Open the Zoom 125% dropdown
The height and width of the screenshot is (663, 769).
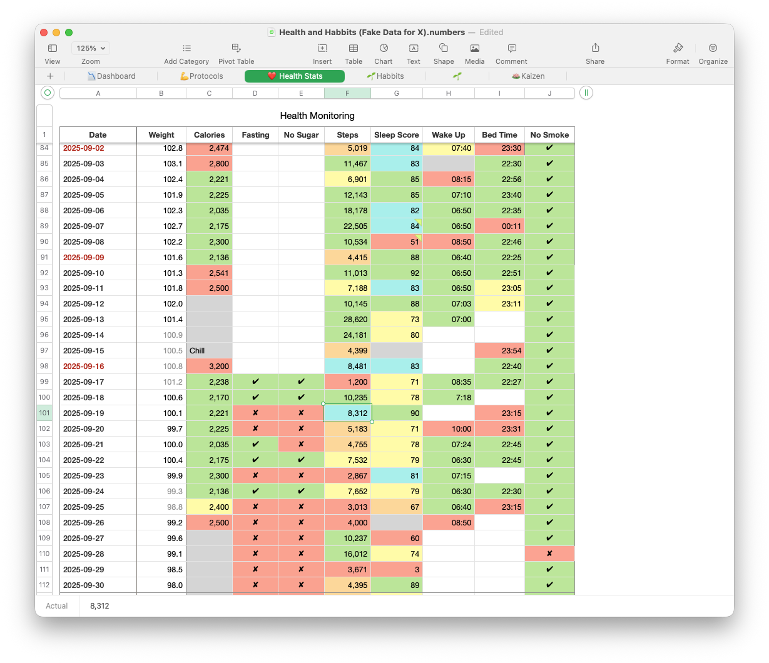[90, 48]
